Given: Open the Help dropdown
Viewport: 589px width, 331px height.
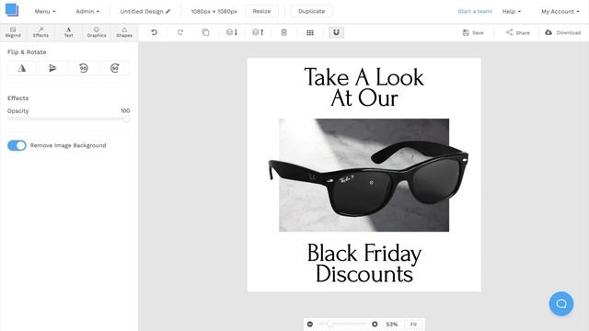Looking at the screenshot, I should click(512, 11).
